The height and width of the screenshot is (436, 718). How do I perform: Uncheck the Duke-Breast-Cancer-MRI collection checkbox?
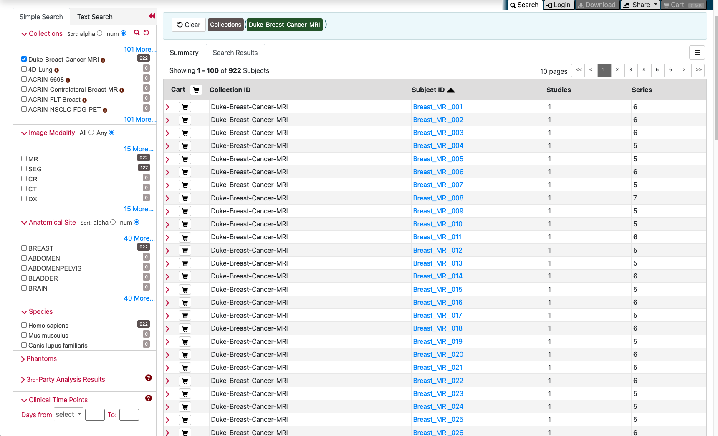pyautogui.click(x=24, y=59)
